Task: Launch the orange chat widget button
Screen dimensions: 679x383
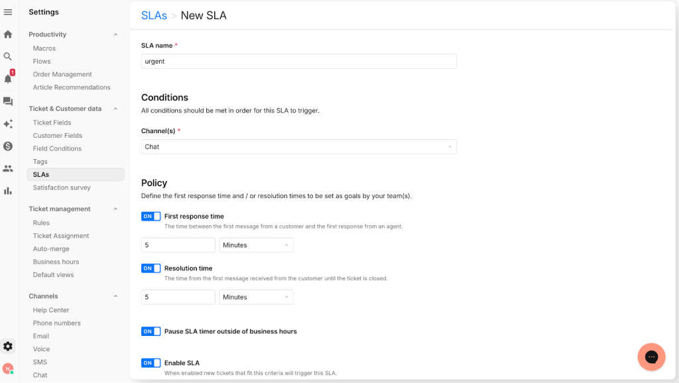Action: pos(651,357)
